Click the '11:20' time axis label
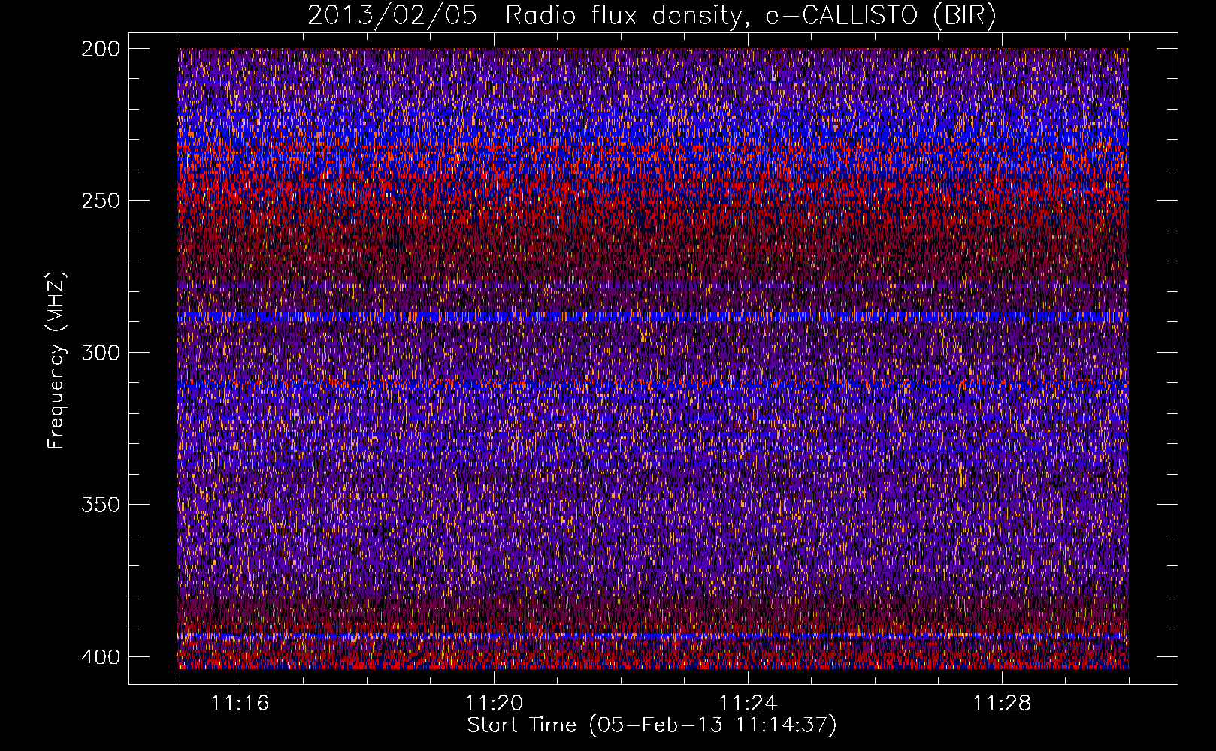The width and height of the screenshot is (1216, 751). (494, 704)
